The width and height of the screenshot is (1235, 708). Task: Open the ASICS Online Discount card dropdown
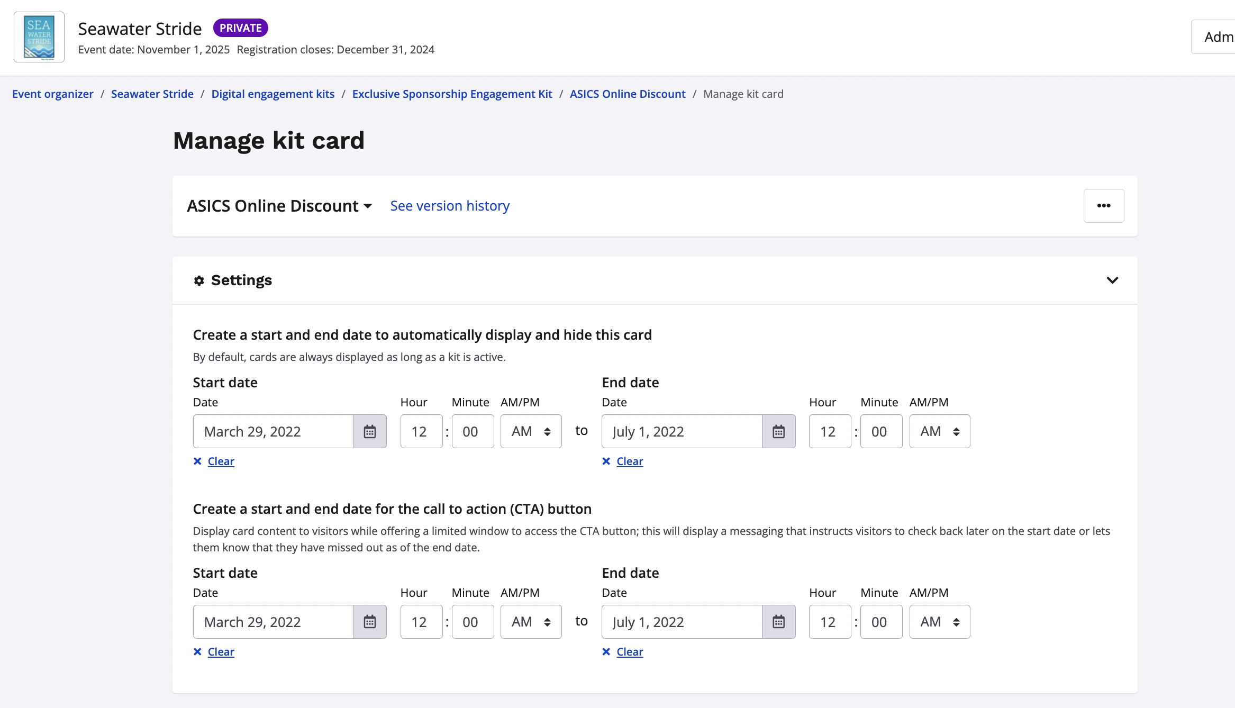click(x=279, y=206)
